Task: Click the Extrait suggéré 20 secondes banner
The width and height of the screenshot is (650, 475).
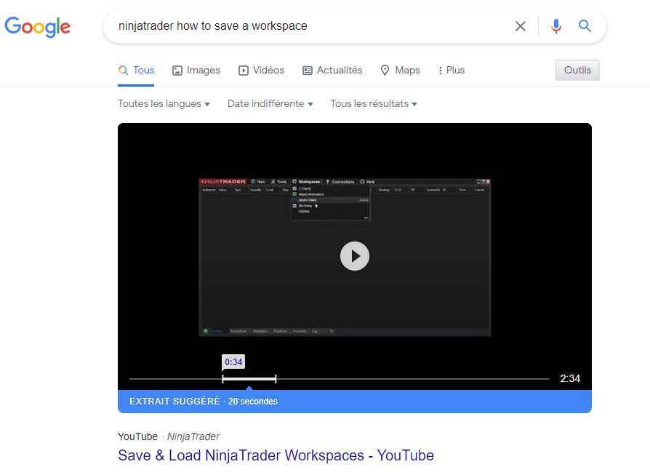Action: click(x=354, y=401)
